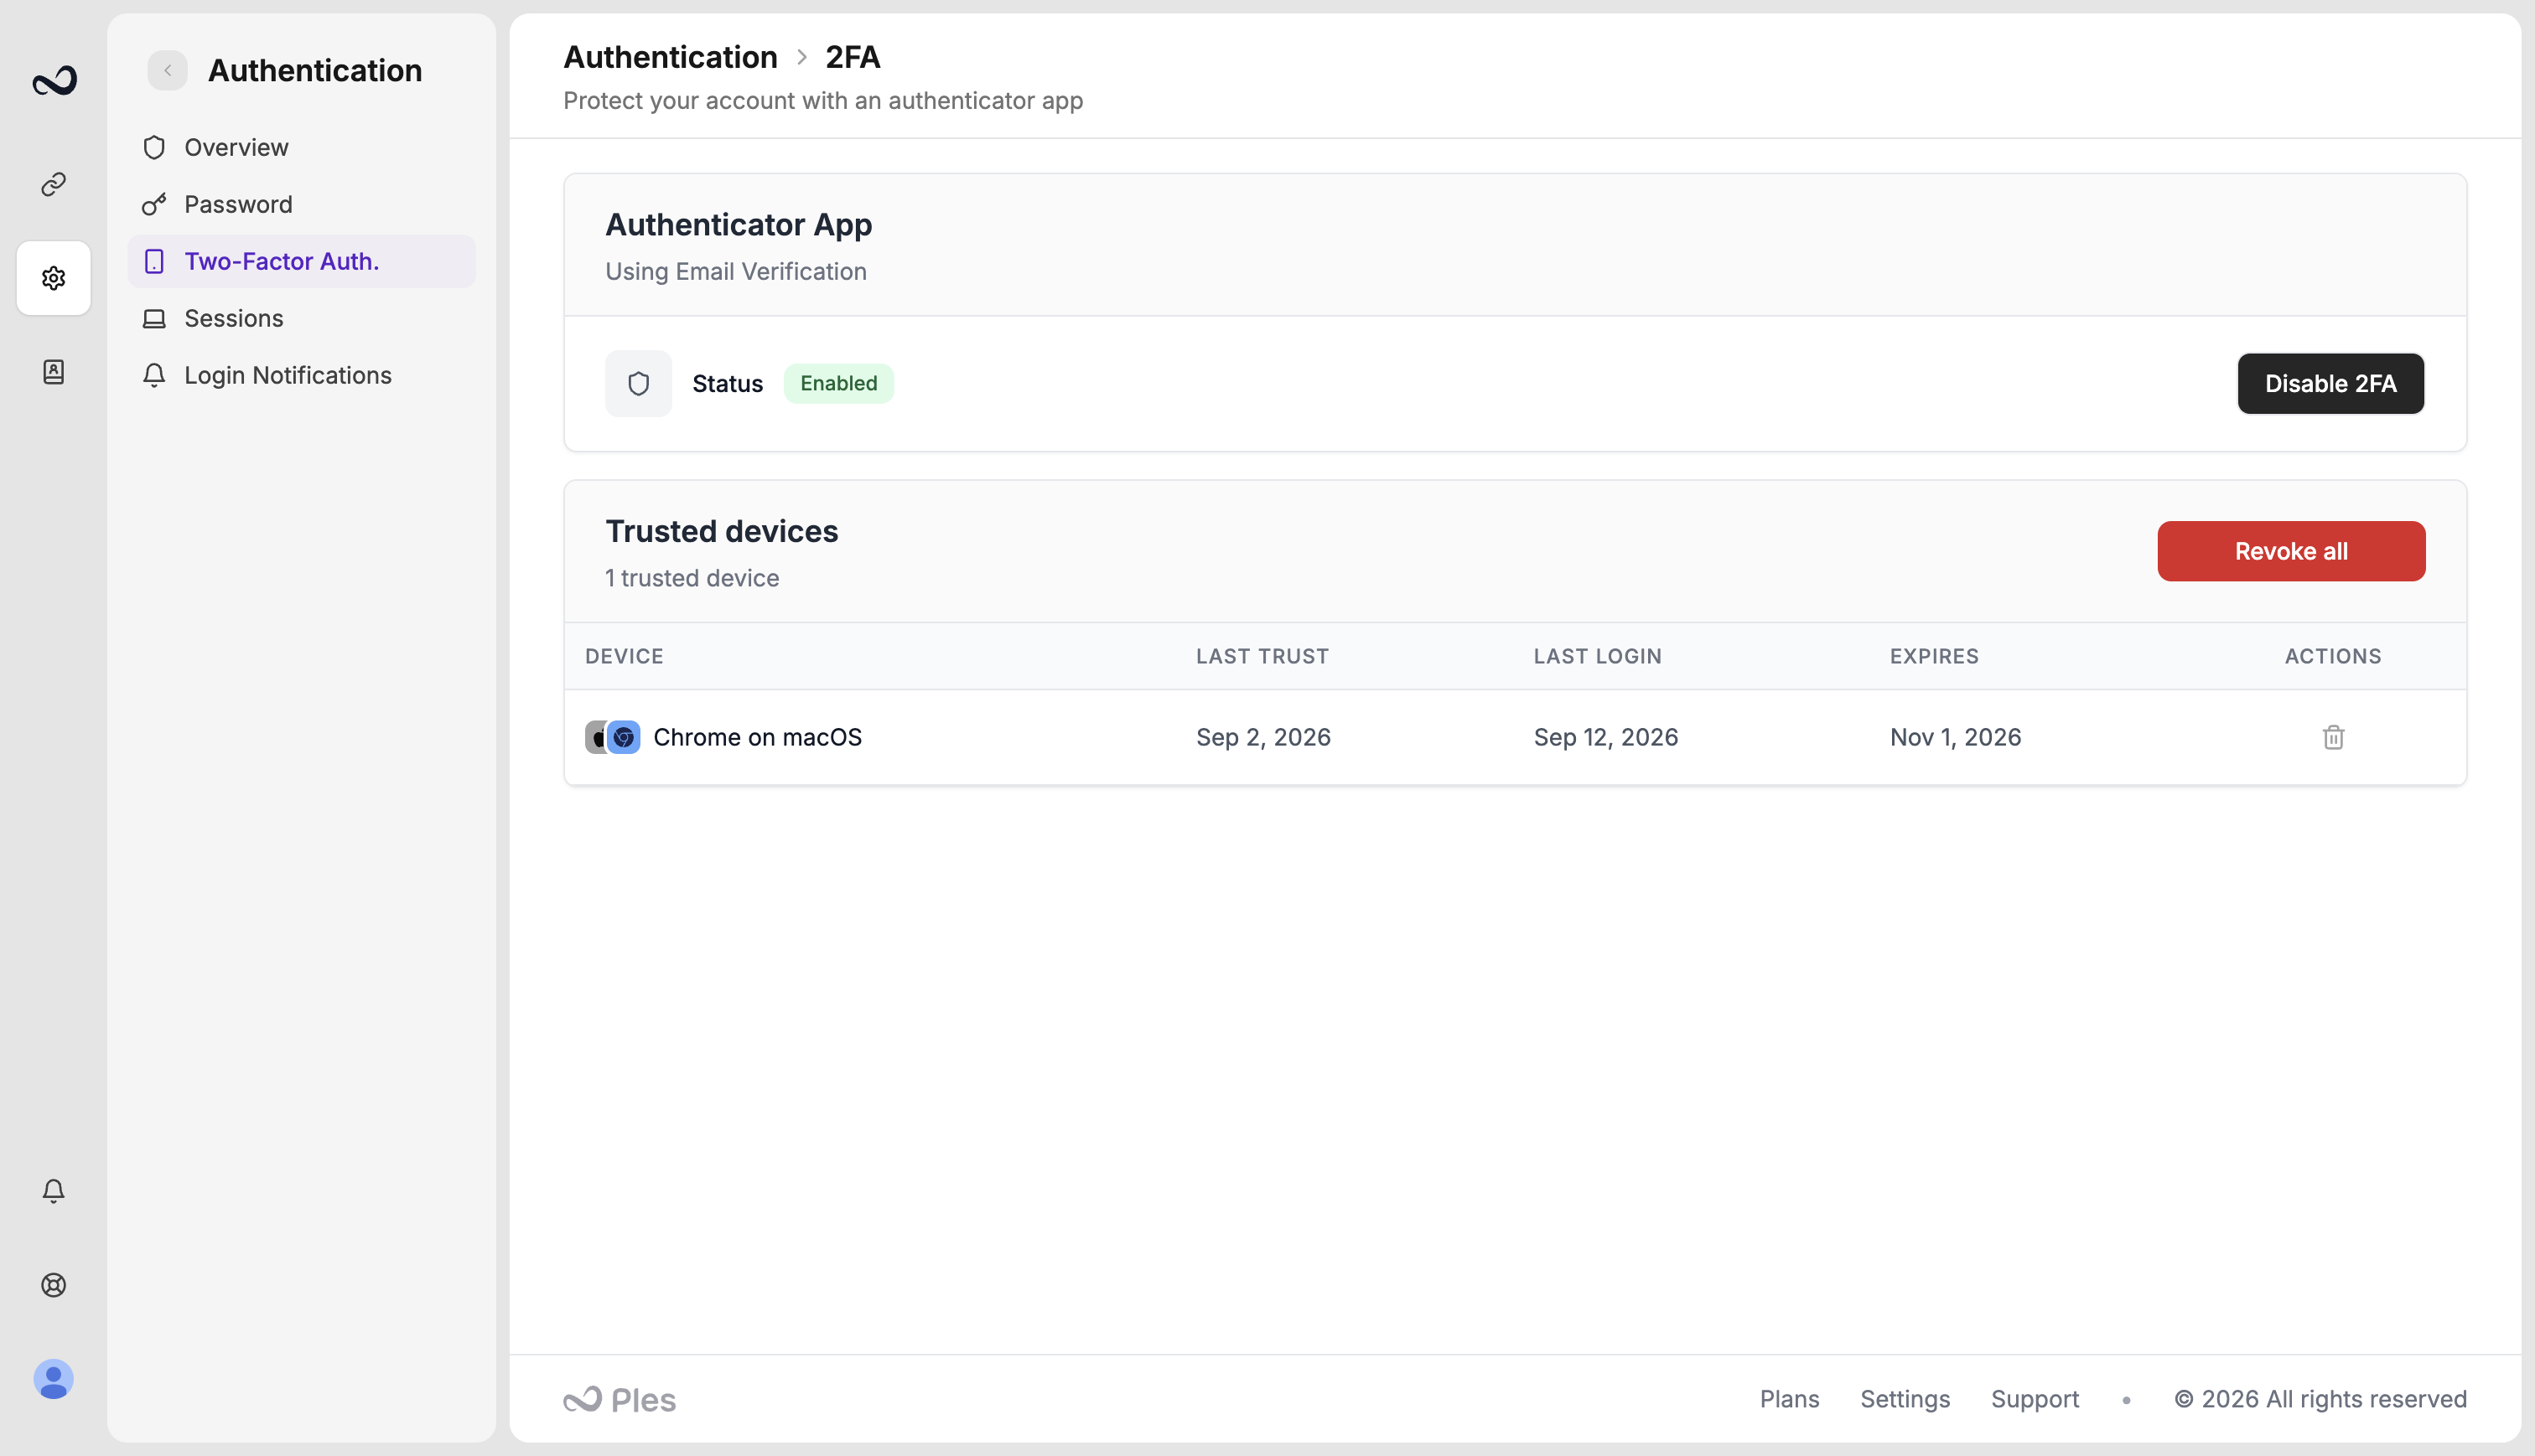The height and width of the screenshot is (1456, 2535).
Task: Go to Overview in the sidebar
Action: click(301, 147)
